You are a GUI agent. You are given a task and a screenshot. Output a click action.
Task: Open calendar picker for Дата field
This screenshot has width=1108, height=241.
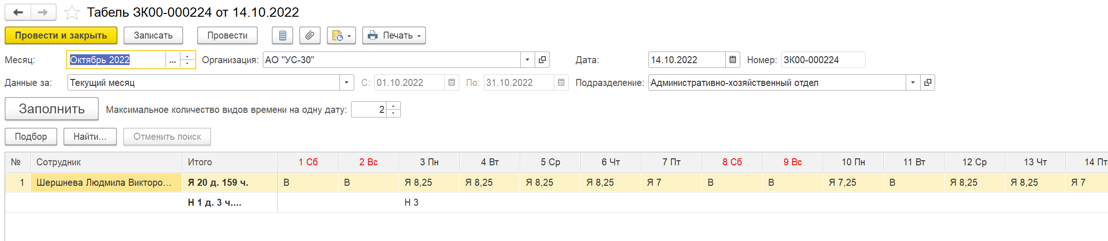pyautogui.click(x=733, y=60)
